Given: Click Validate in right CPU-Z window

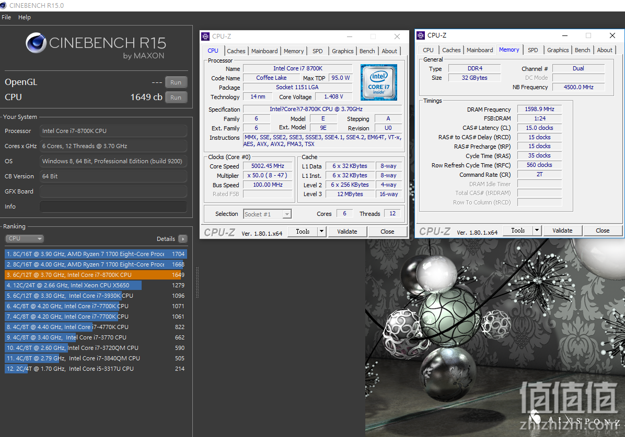Looking at the screenshot, I should (562, 230).
